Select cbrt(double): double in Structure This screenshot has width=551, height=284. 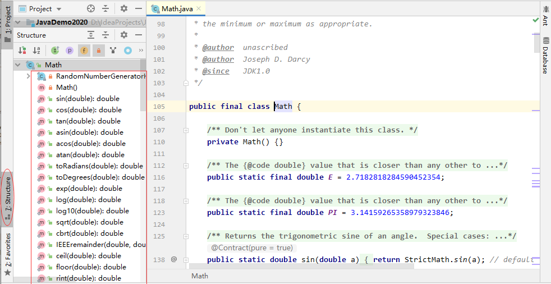point(89,233)
